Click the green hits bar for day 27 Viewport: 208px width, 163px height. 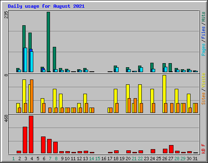pos(170,68)
